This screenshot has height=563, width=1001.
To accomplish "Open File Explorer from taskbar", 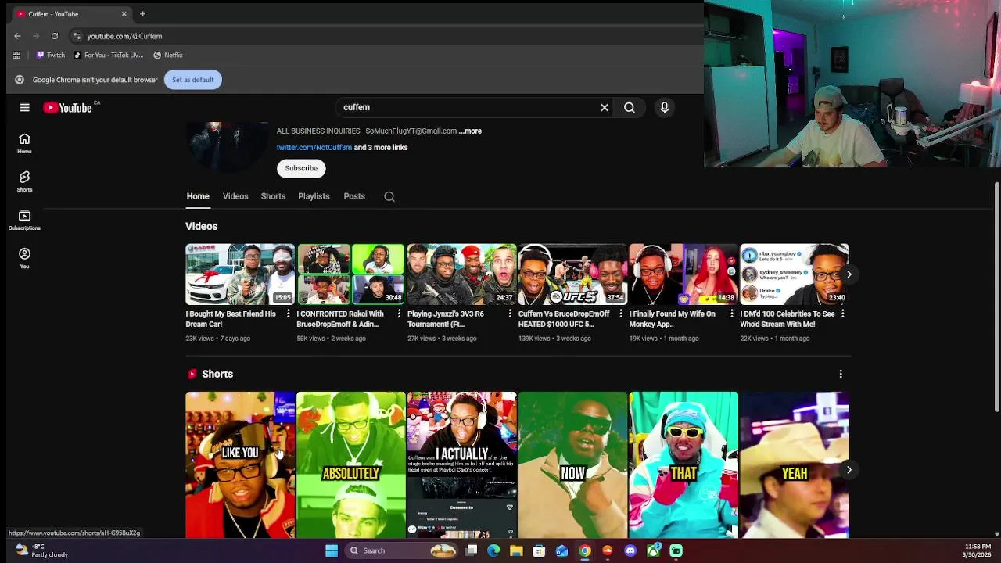I will (x=516, y=551).
